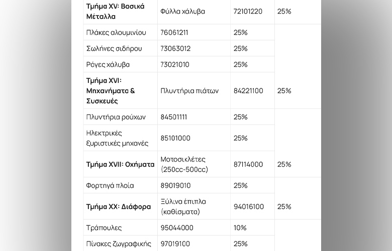The image size is (392, 251).
Task: Select the Τμήμα XVII: Οχήματα heading
Action: pos(120,164)
